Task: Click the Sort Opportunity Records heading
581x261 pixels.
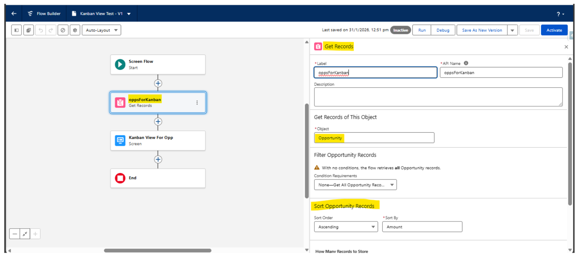Action: click(x=344, y=206)
